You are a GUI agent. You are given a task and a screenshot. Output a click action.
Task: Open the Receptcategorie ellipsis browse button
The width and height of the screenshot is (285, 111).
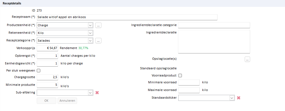tap(98, 41)
